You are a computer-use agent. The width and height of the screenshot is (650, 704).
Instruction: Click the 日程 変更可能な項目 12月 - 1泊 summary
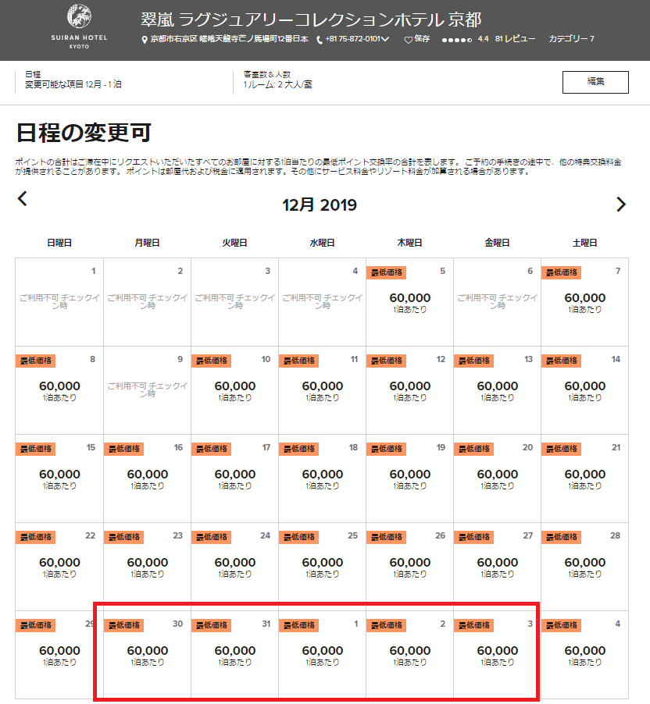click(x=73, y=80)
